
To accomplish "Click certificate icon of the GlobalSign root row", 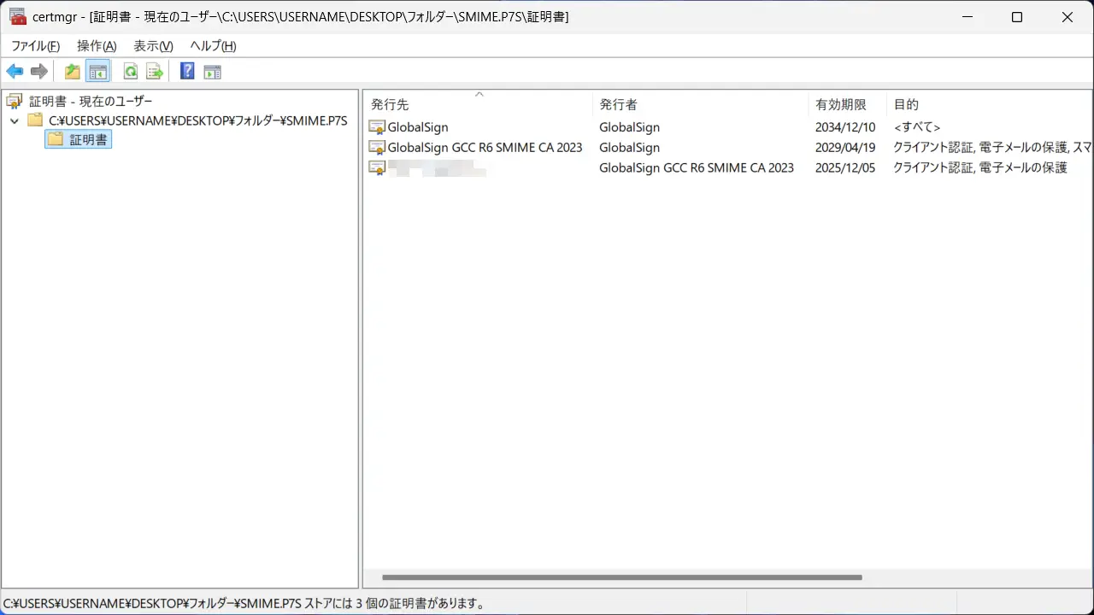I will (x=377, y=127).
